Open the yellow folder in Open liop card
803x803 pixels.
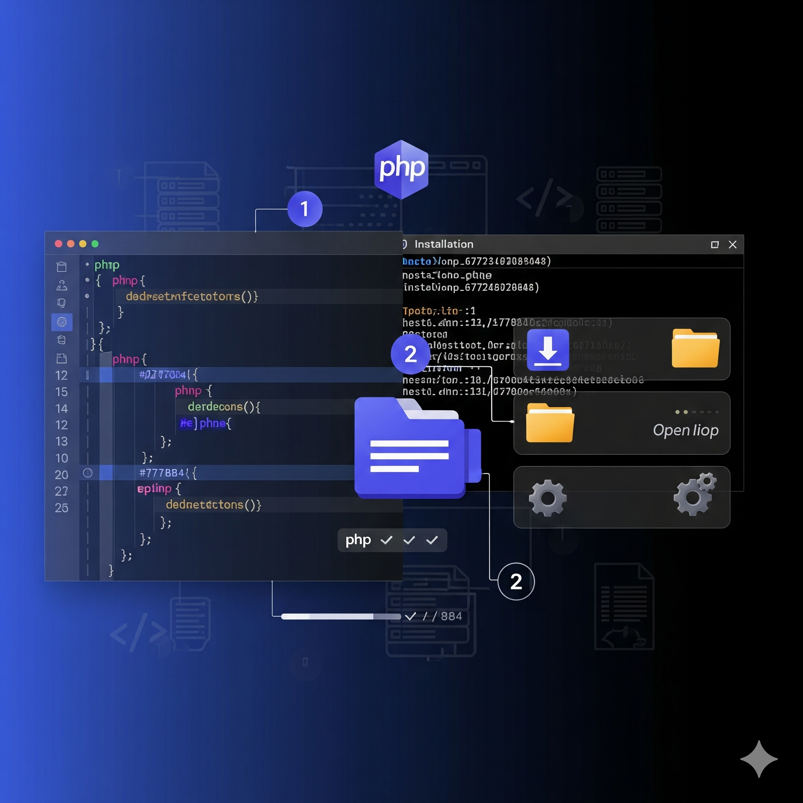click(x=550, y=422)
